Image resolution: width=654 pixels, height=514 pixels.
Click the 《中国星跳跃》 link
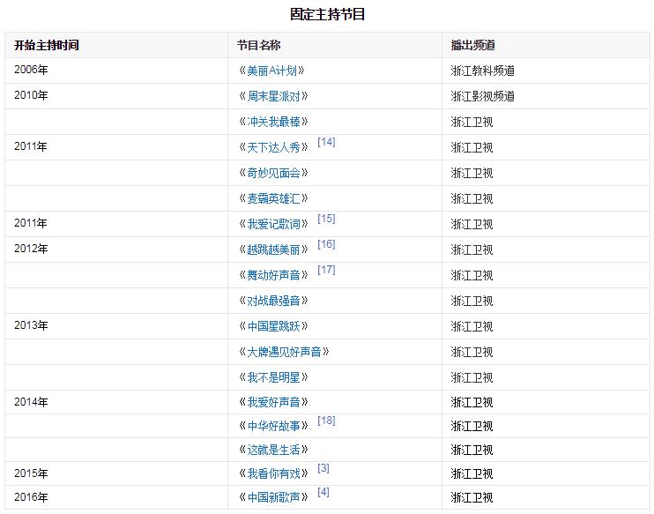coord(273,326)
